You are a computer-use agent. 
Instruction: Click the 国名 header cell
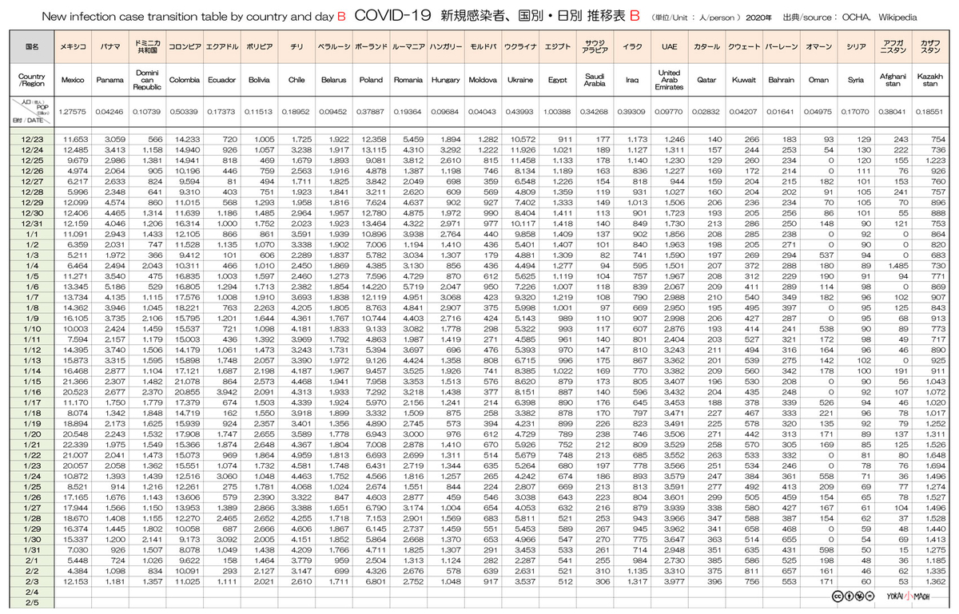(32, 47)
